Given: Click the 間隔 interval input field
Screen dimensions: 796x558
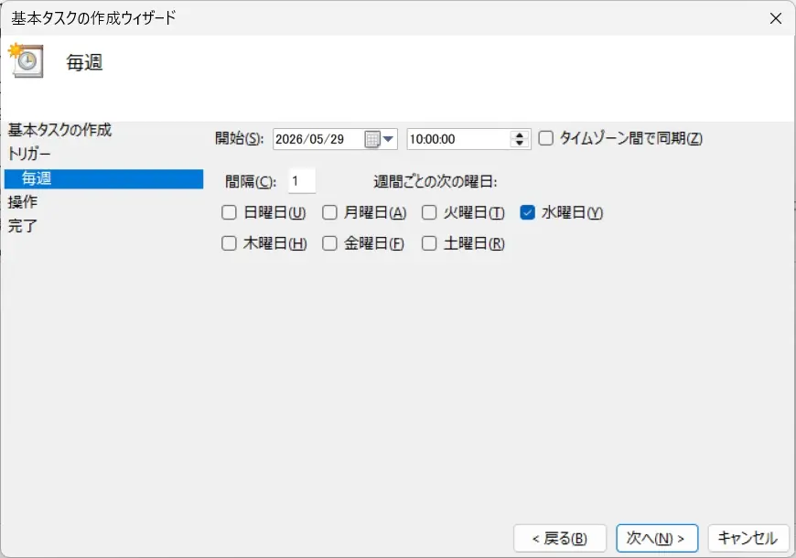Looking at the screenshot, I should pyautogui.click(x=302, y=181).
